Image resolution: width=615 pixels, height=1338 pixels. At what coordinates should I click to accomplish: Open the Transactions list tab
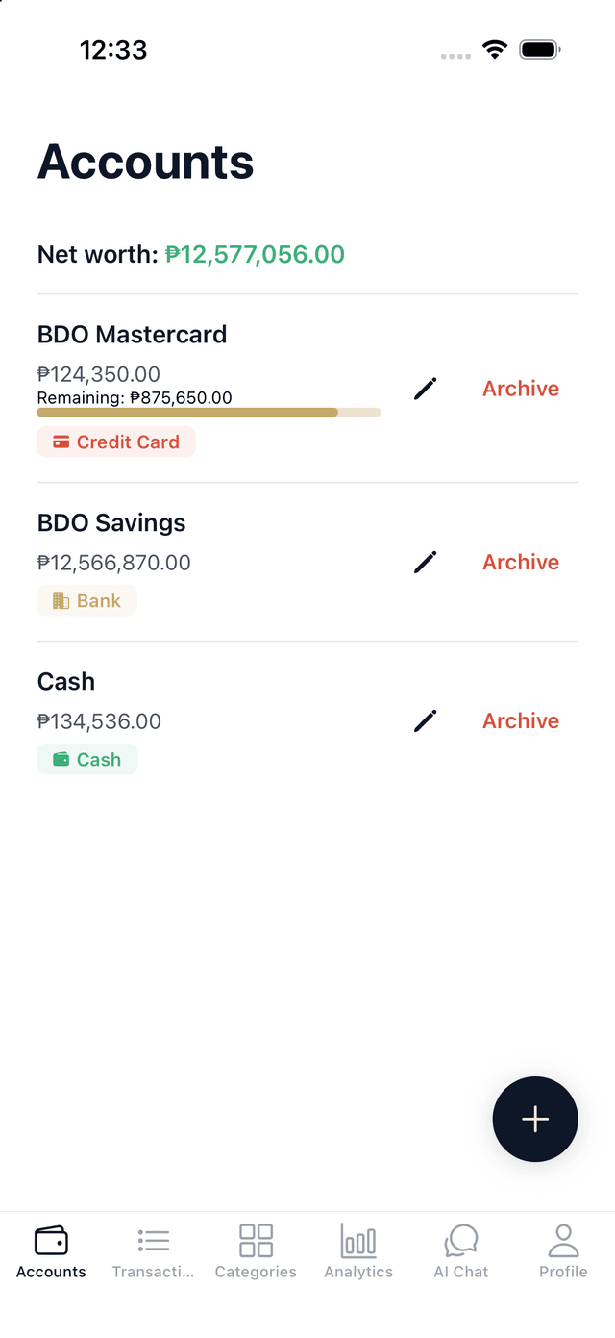[x=153, y=1251]
